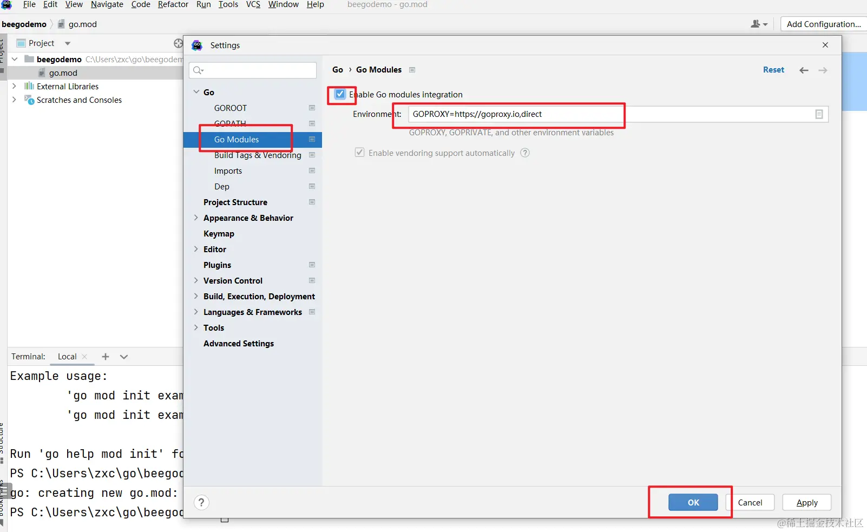Image resolution: width=867 pixels, height=532 pixels.
Task: Go forward with the right arrow in Settings
Action: point(823,70)
